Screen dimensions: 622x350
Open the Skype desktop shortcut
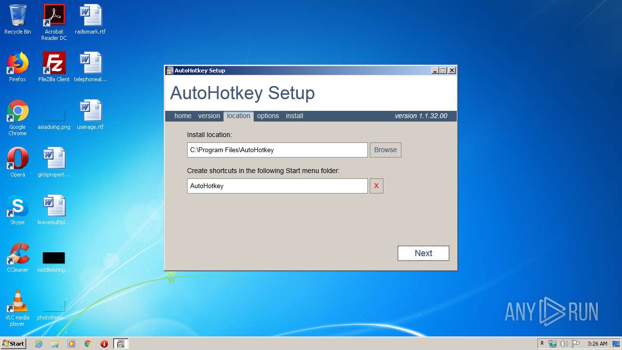17,210
